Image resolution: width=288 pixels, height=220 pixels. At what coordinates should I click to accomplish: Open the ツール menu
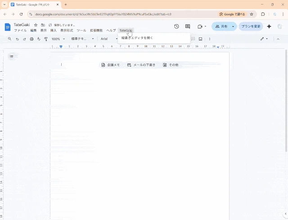[x=81, y=31]
